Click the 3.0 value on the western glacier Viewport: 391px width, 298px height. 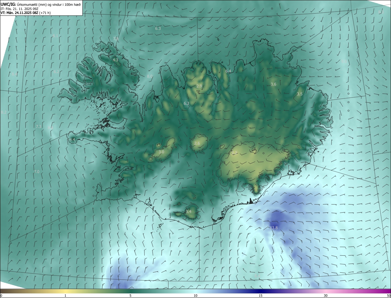[162, 152]
